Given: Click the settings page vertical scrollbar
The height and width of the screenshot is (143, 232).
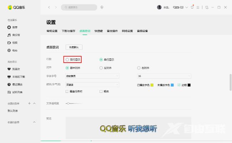Looking at the screenshot, I should [x=231, y=82].
